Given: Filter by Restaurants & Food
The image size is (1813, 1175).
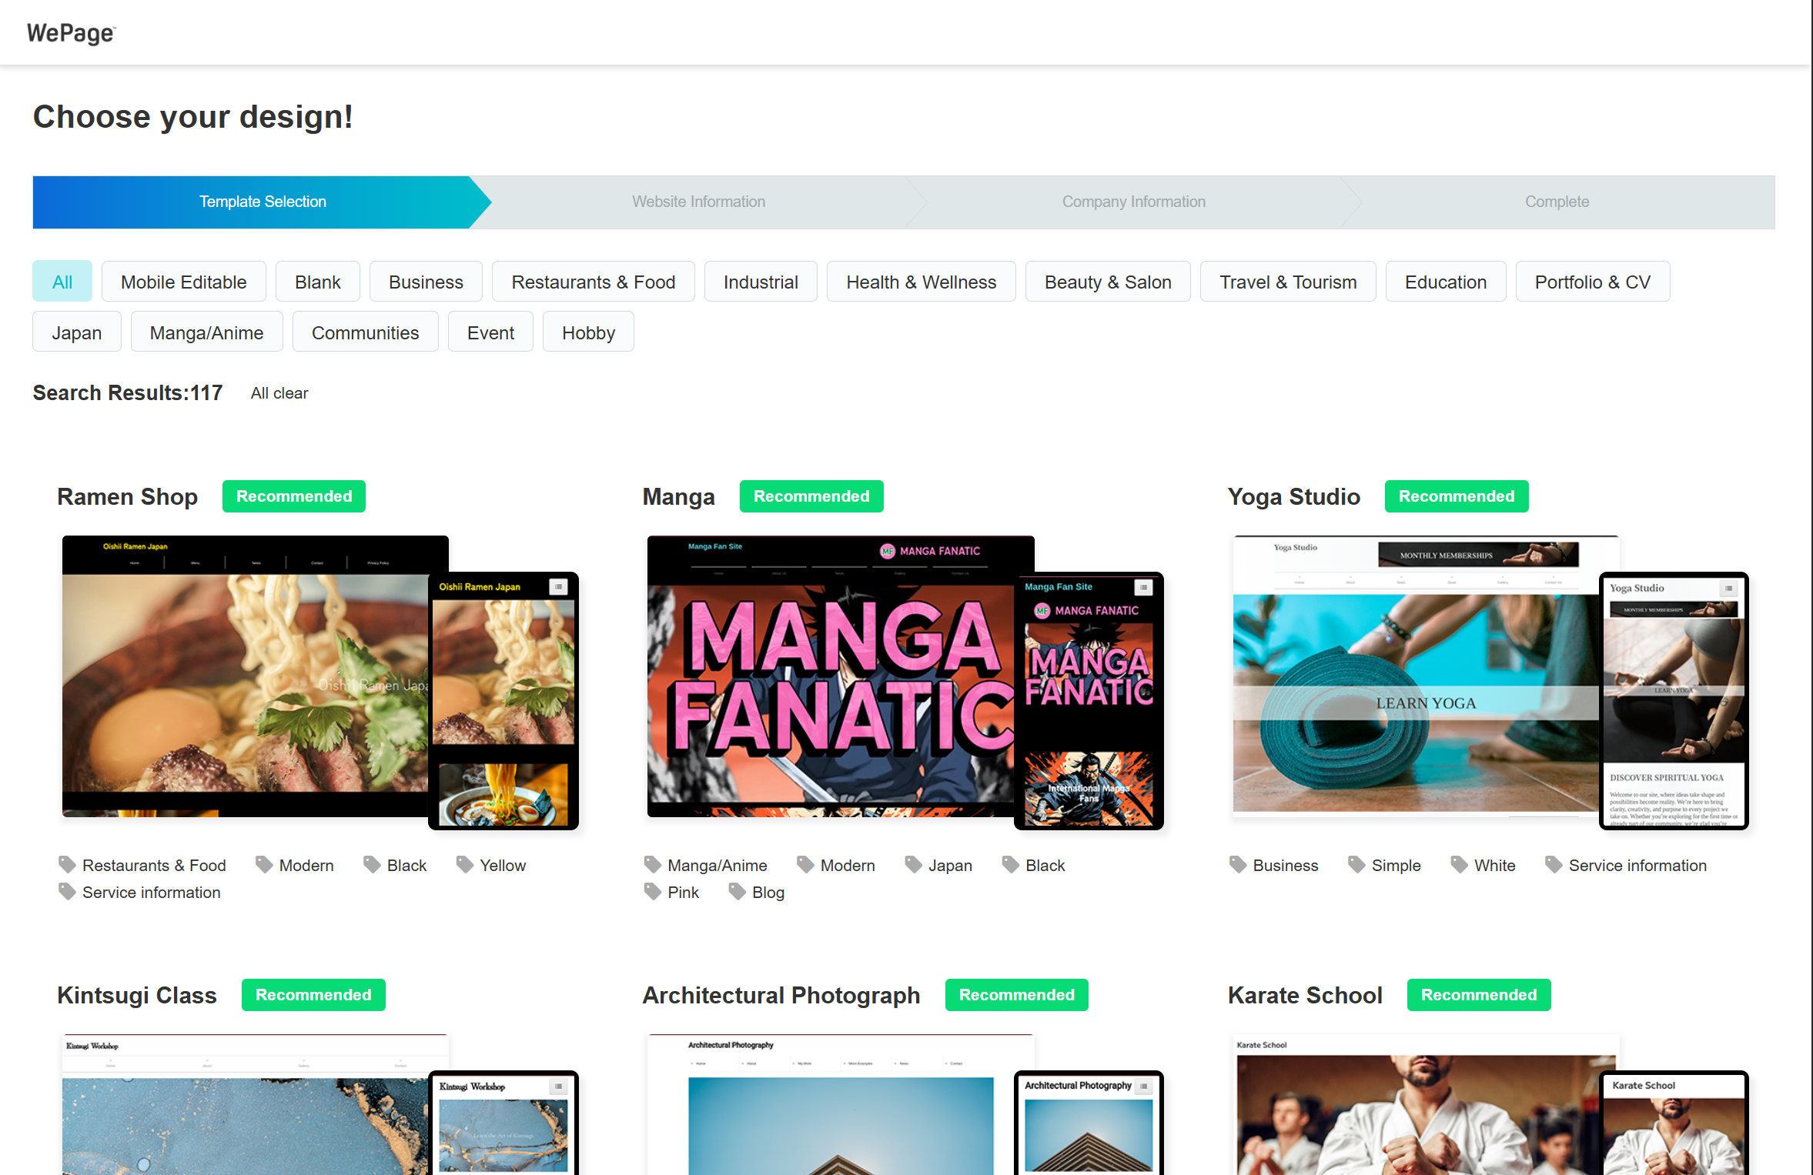Looking at the screenshot, I should coord(593,282).
